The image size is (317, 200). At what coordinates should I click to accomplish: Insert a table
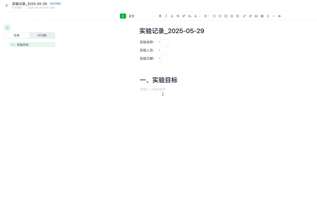click(x=262, y=16)
